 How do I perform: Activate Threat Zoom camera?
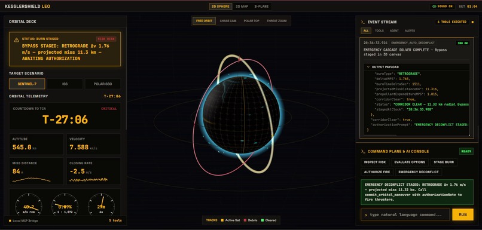[276, 21]
